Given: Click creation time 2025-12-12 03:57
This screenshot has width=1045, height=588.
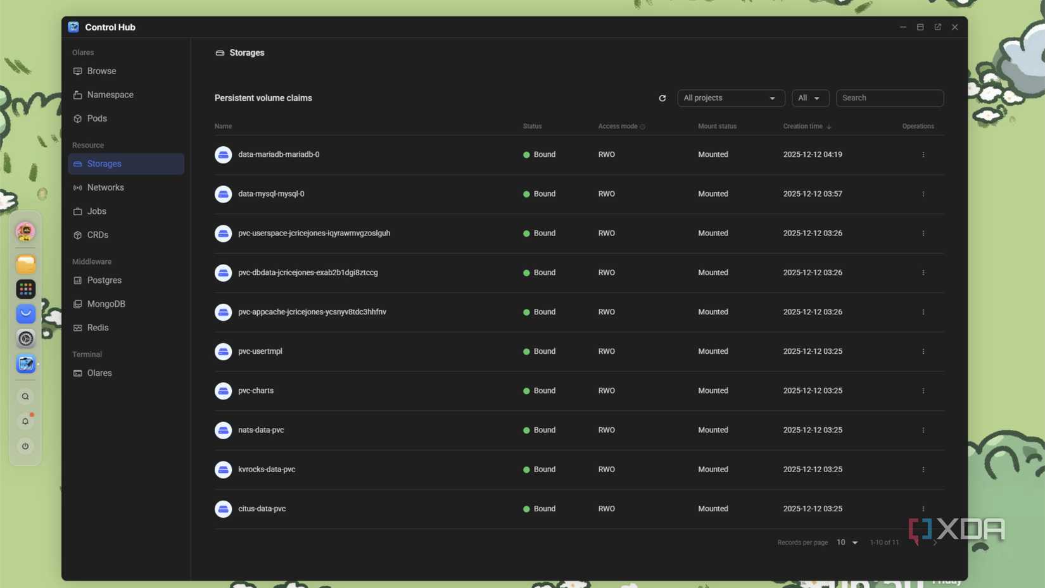Looking at the screenshot, I should click(x=813, y=194).
